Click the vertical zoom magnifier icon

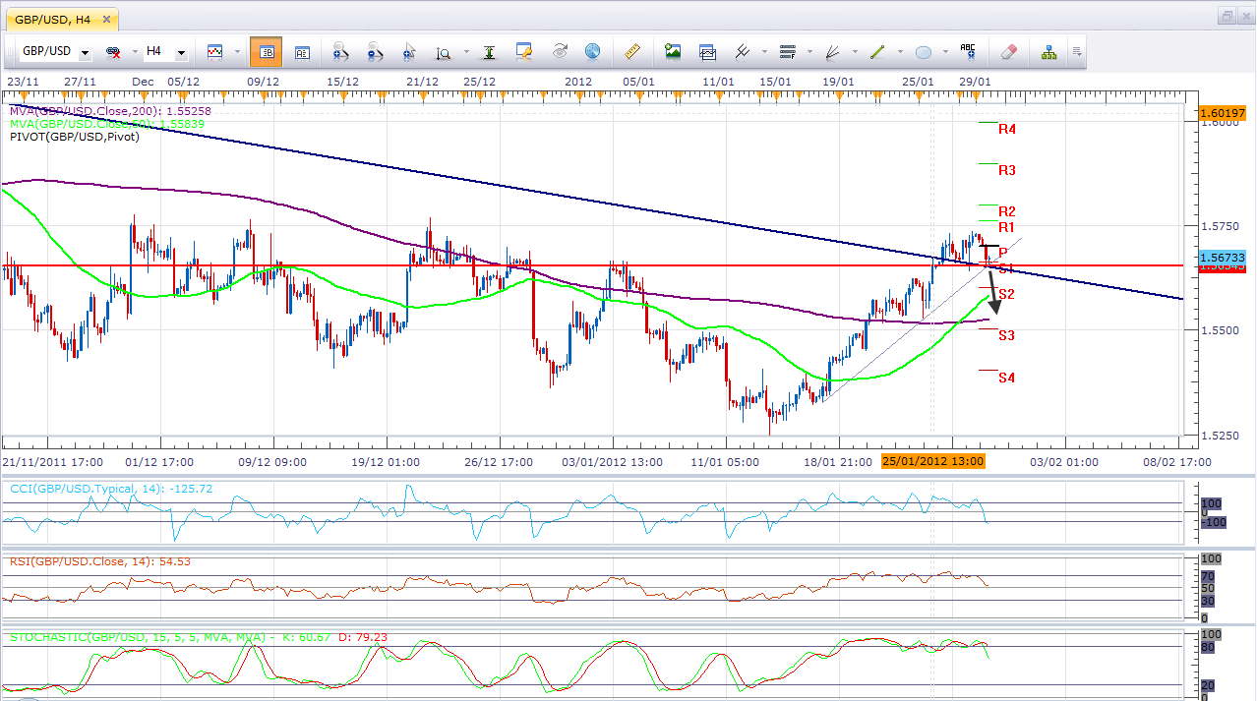pos(443,51)
